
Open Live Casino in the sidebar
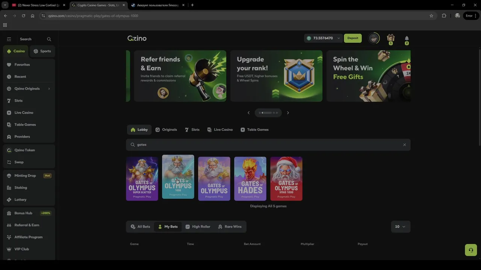(29, 112)
